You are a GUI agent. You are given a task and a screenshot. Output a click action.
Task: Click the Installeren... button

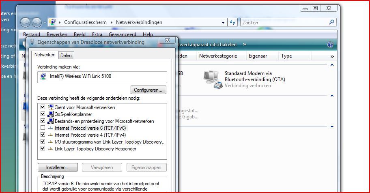58,167
